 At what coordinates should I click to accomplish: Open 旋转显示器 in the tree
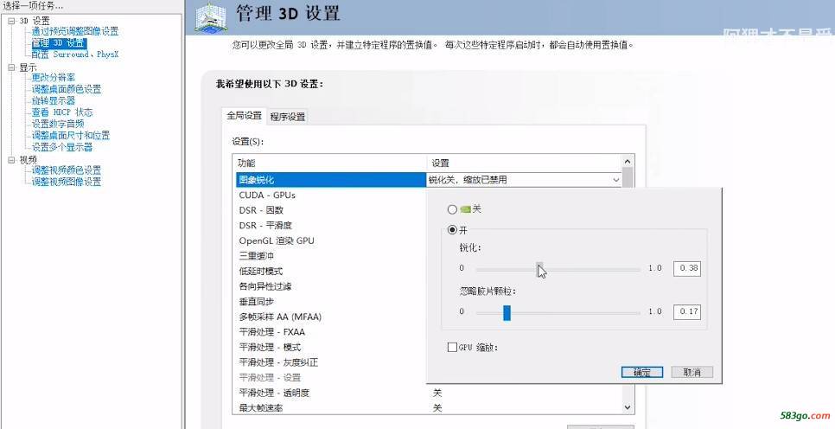click(54, 100)
